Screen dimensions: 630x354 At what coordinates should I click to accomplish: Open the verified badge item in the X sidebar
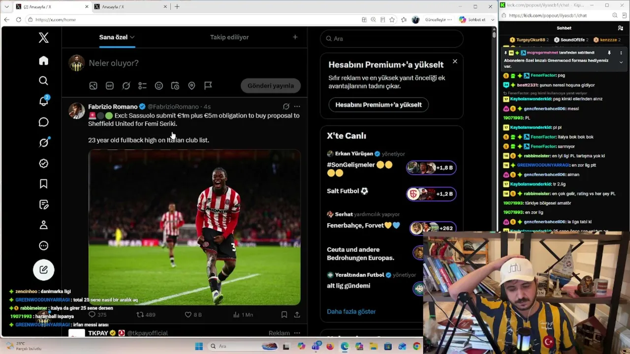point(44,163)
